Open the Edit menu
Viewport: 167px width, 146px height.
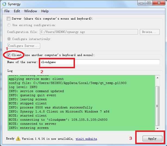(x=17, y=11)
